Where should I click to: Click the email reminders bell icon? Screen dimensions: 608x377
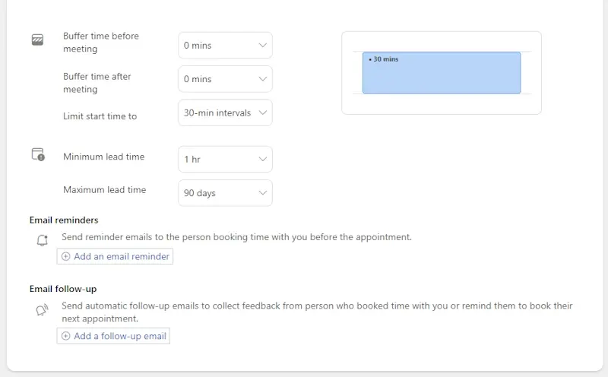[x=43, y=241]
